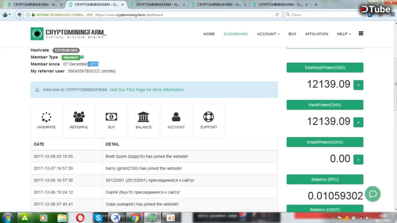The height and width of the screenshot is (223, 397).
Task: Click the Member Type help question icon
Action: [82, 57]
